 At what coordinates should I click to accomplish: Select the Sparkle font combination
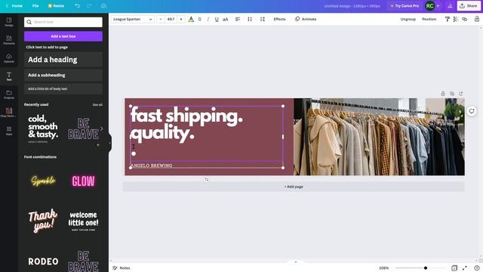[x=43, y=181]
